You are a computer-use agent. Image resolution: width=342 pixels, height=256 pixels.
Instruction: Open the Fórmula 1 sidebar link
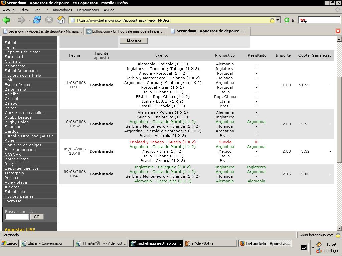14,57
